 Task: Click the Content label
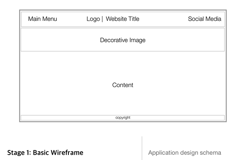tap(122, 85)
